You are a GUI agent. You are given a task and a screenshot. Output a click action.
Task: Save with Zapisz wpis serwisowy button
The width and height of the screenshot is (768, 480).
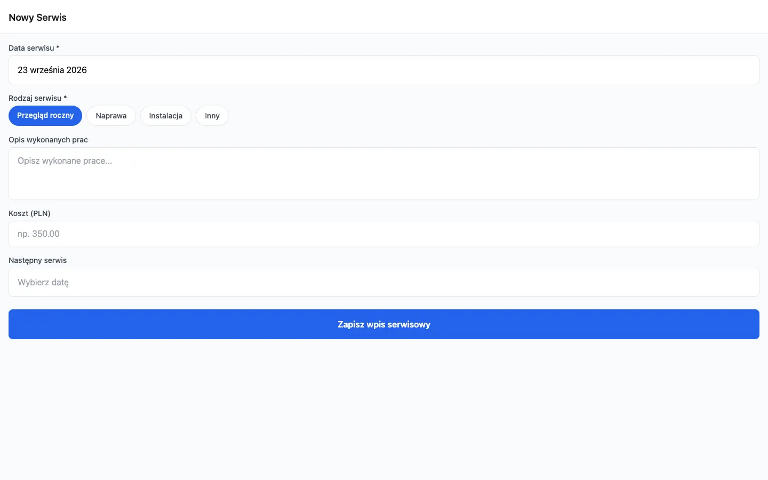tap(384, 324)
